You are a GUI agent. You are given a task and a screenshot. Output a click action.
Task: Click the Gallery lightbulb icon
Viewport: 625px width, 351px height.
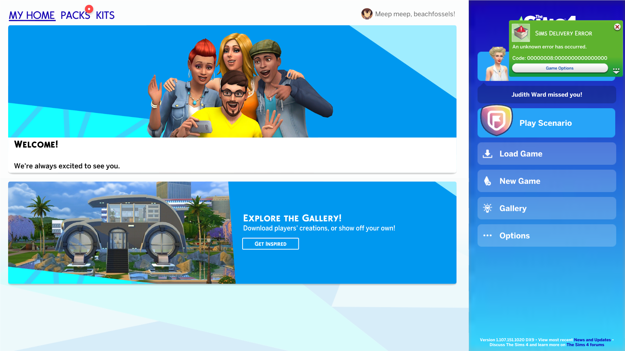(487, 208)
